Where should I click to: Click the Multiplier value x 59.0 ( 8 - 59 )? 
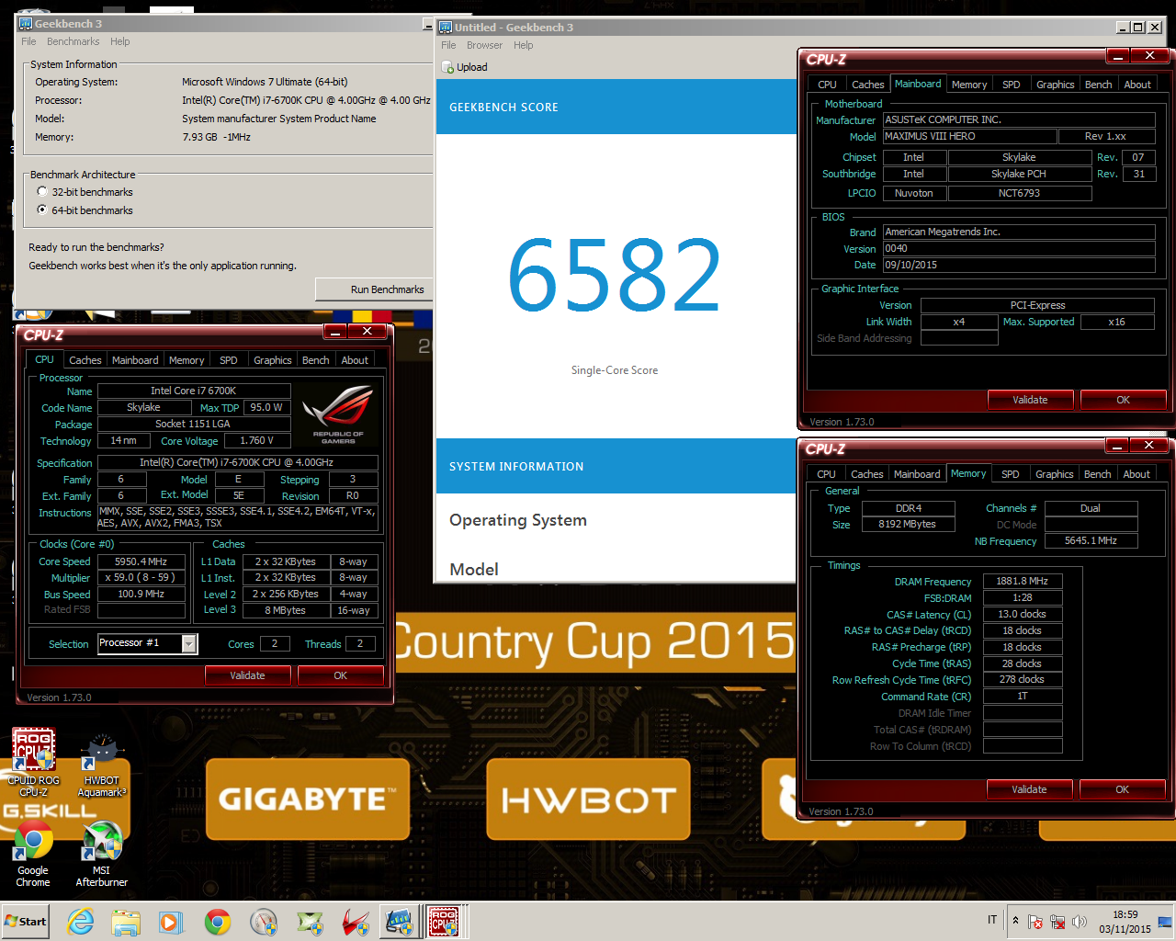coord(141,578)
